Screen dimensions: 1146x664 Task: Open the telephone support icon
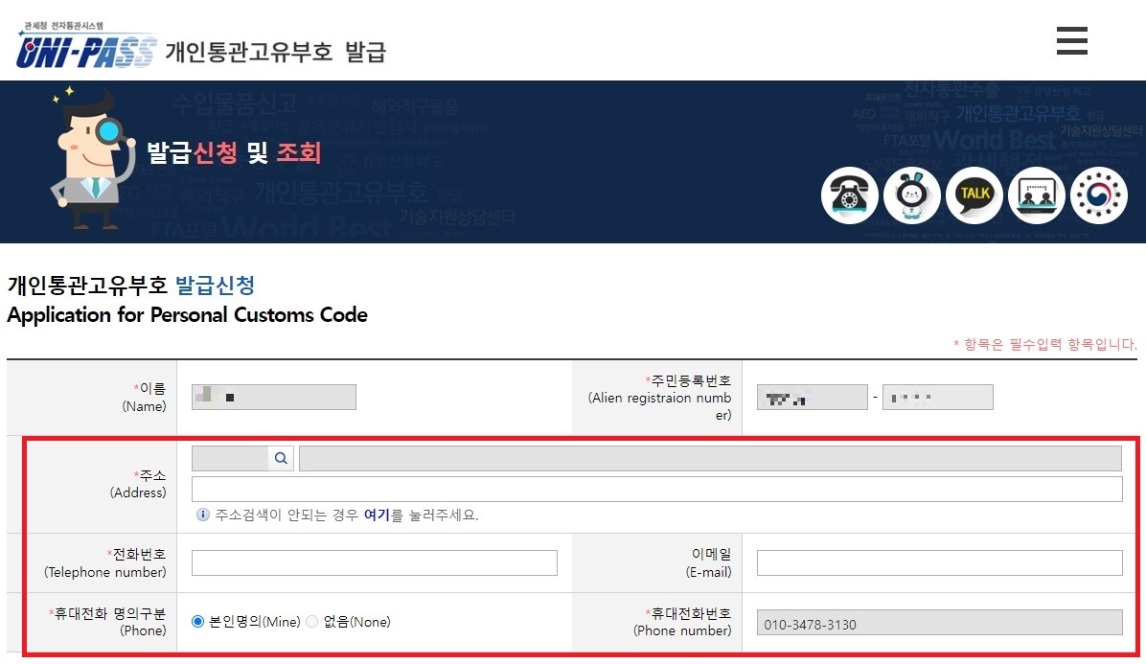point(850,194)
